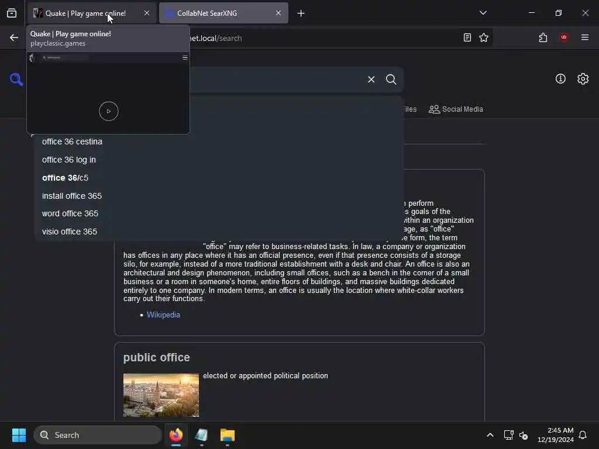
Task: Open File Explorer from the taskbar
Action: pos(228,435)
